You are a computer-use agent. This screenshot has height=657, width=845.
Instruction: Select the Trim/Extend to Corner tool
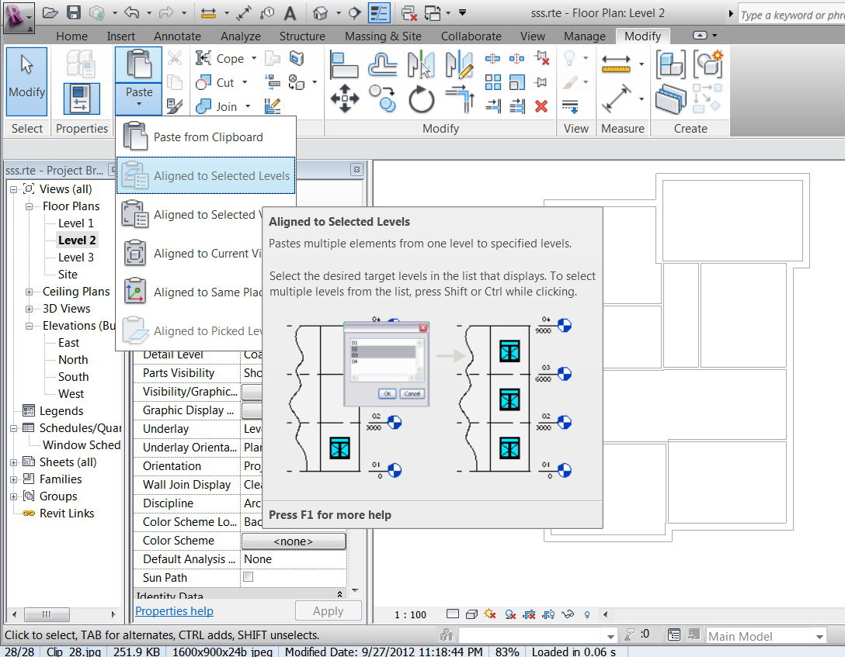click(x=460, y=99)
